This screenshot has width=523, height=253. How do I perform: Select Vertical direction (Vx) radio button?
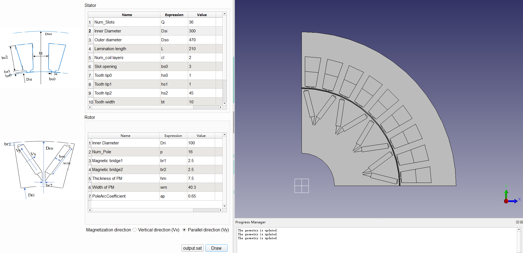(x=135, y=230)
